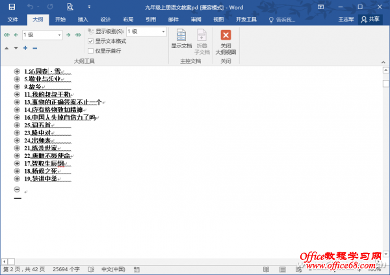Collapse the ribbon with the chevron

(x=383, y=62)
